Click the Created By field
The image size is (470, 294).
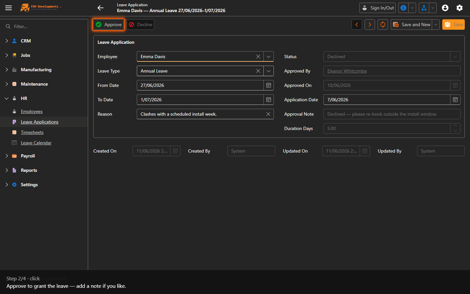click(x=251, y=151)
